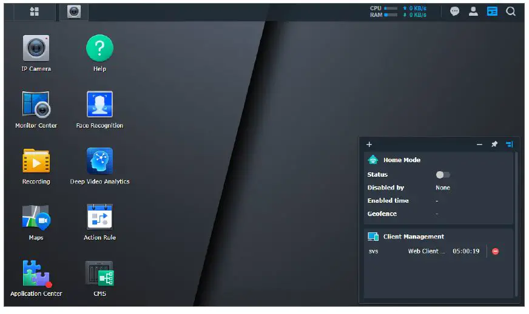The height and width of the screenshot is (314, 529).
Task: Click the widget panel dock icon
Action: 510,145
